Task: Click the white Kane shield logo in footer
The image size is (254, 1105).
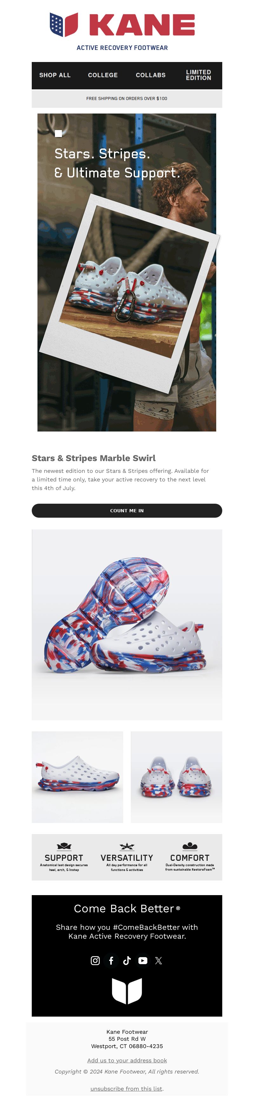Action: tap(127, 991)
